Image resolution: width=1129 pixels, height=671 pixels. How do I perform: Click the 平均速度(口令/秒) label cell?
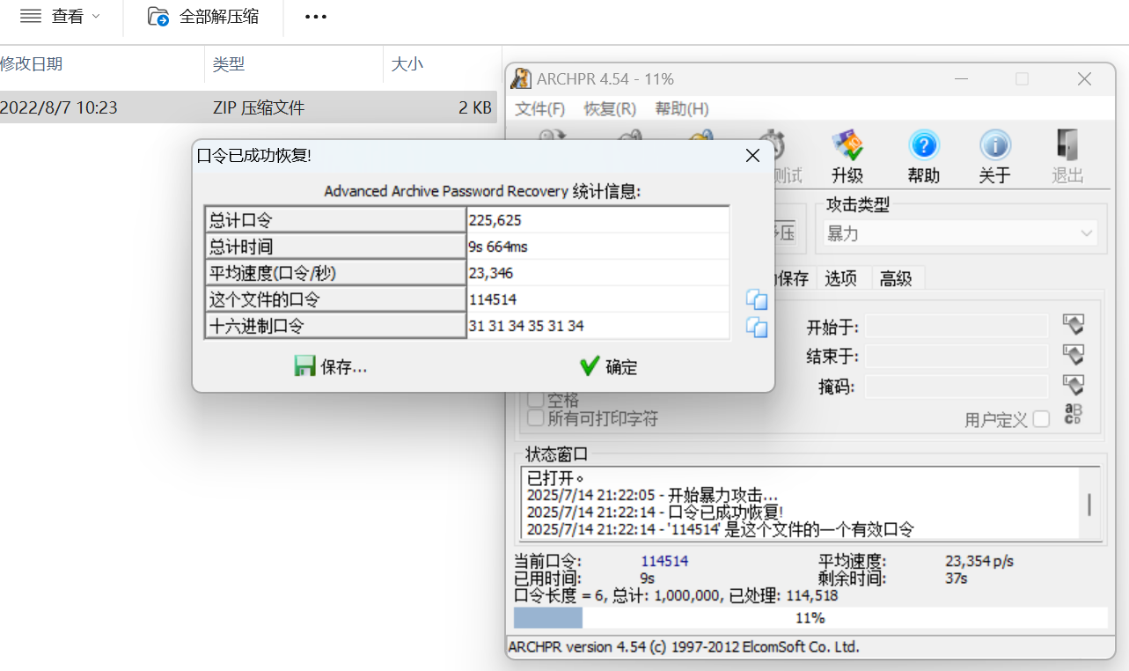[335, 273]
